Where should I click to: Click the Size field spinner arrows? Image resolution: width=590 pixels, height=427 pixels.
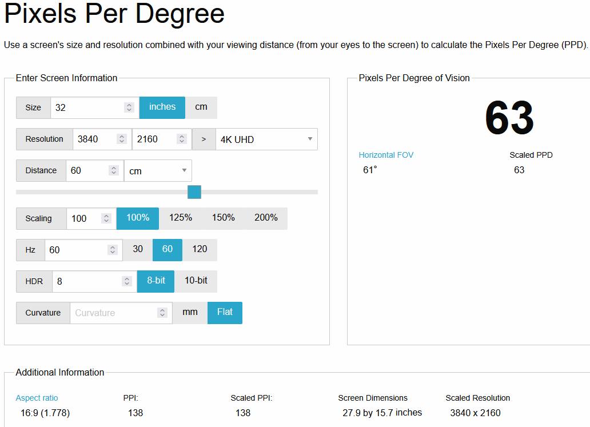click(129, 107)
